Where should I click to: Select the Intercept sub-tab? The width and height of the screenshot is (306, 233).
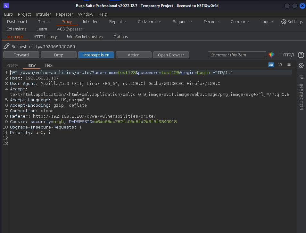(x=15, y=37)
